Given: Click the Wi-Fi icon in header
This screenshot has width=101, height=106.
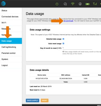Looking at the screenshot, I should click(x=73, y=4).
